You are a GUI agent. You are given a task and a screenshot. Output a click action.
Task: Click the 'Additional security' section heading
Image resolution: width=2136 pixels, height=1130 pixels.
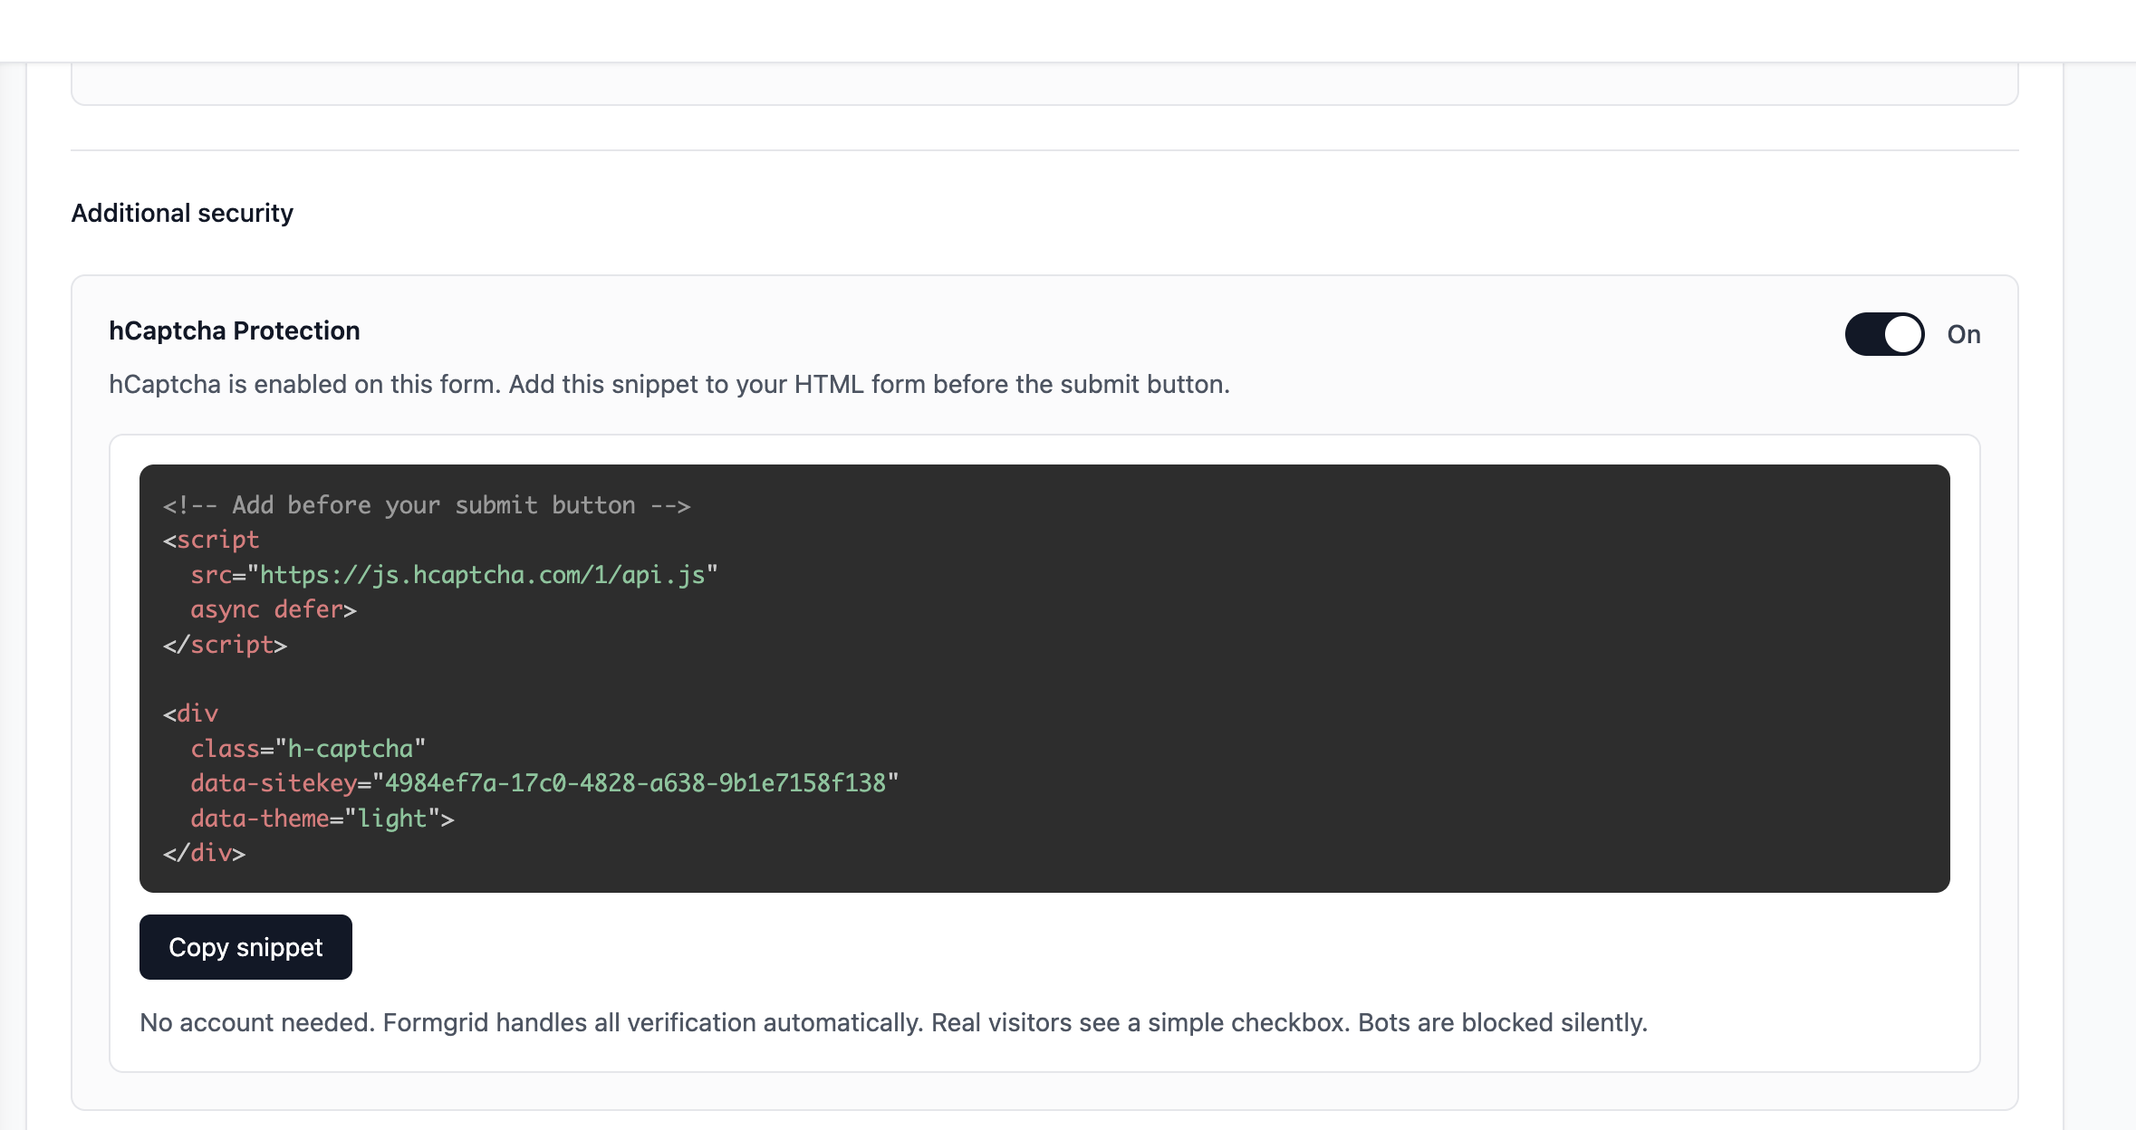coord(182,213)
